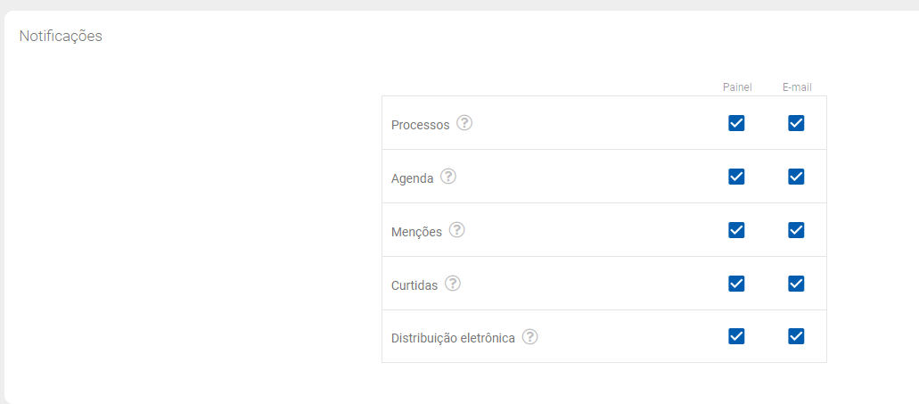Screen dimensions: 919x404
Task: Uncheck the Painel box for Menções
Action: [736, 230]
